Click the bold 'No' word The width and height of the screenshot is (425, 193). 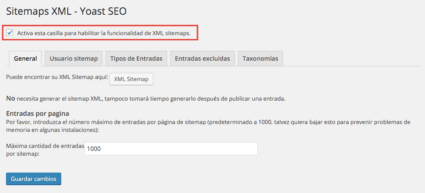pos(10,98)
